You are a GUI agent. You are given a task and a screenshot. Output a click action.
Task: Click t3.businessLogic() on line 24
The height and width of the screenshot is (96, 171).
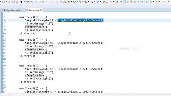(39, 79)
